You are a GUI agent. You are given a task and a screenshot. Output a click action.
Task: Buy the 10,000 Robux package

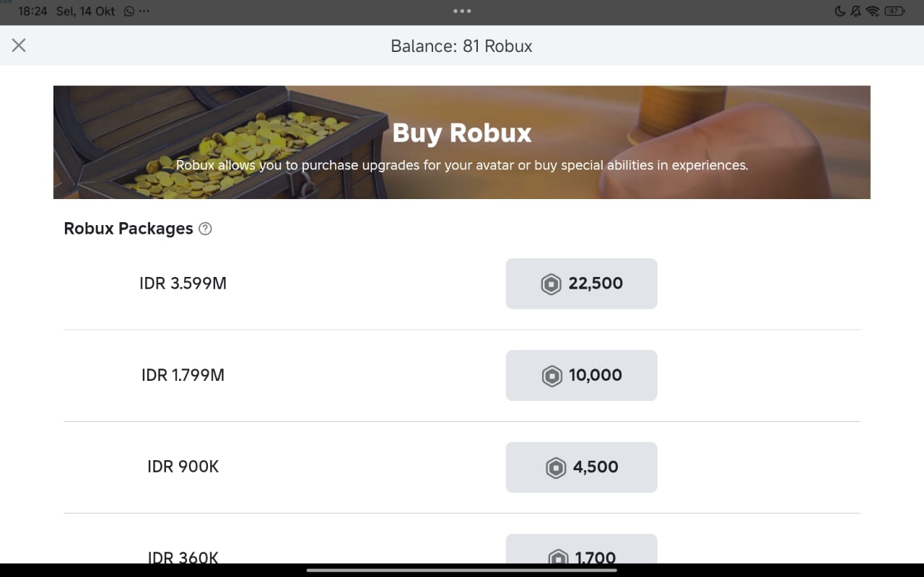coord(581,375)
